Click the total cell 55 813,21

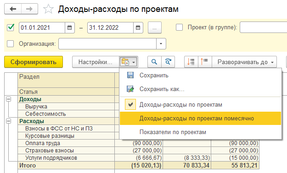click(x=235, y=165)
